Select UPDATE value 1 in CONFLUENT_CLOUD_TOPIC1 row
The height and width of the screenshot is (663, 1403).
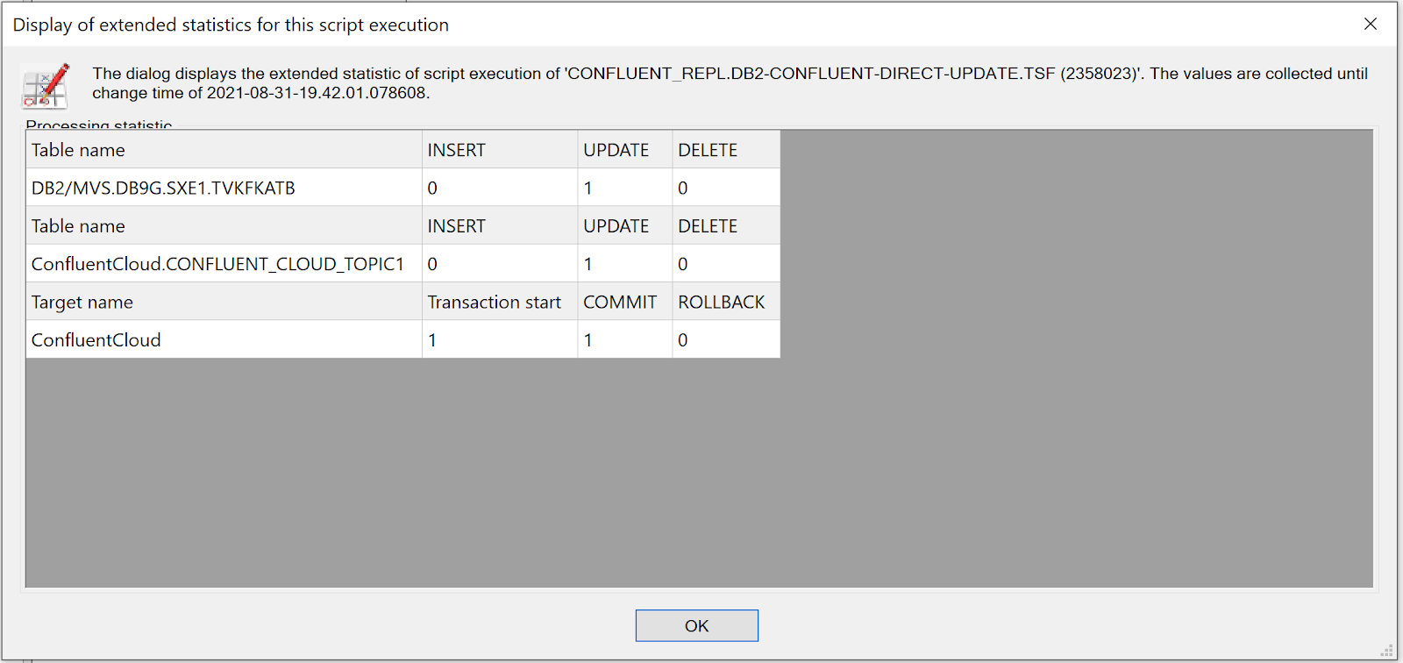coord(625,264)
